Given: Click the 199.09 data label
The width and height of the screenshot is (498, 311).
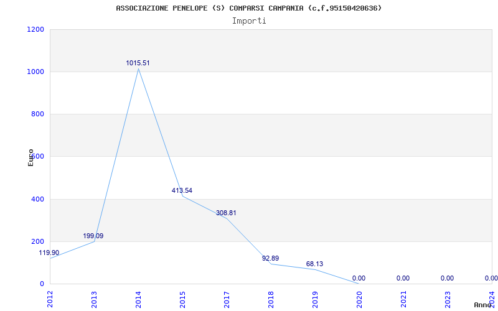Looking at the screenshot, I should (93, 236).
